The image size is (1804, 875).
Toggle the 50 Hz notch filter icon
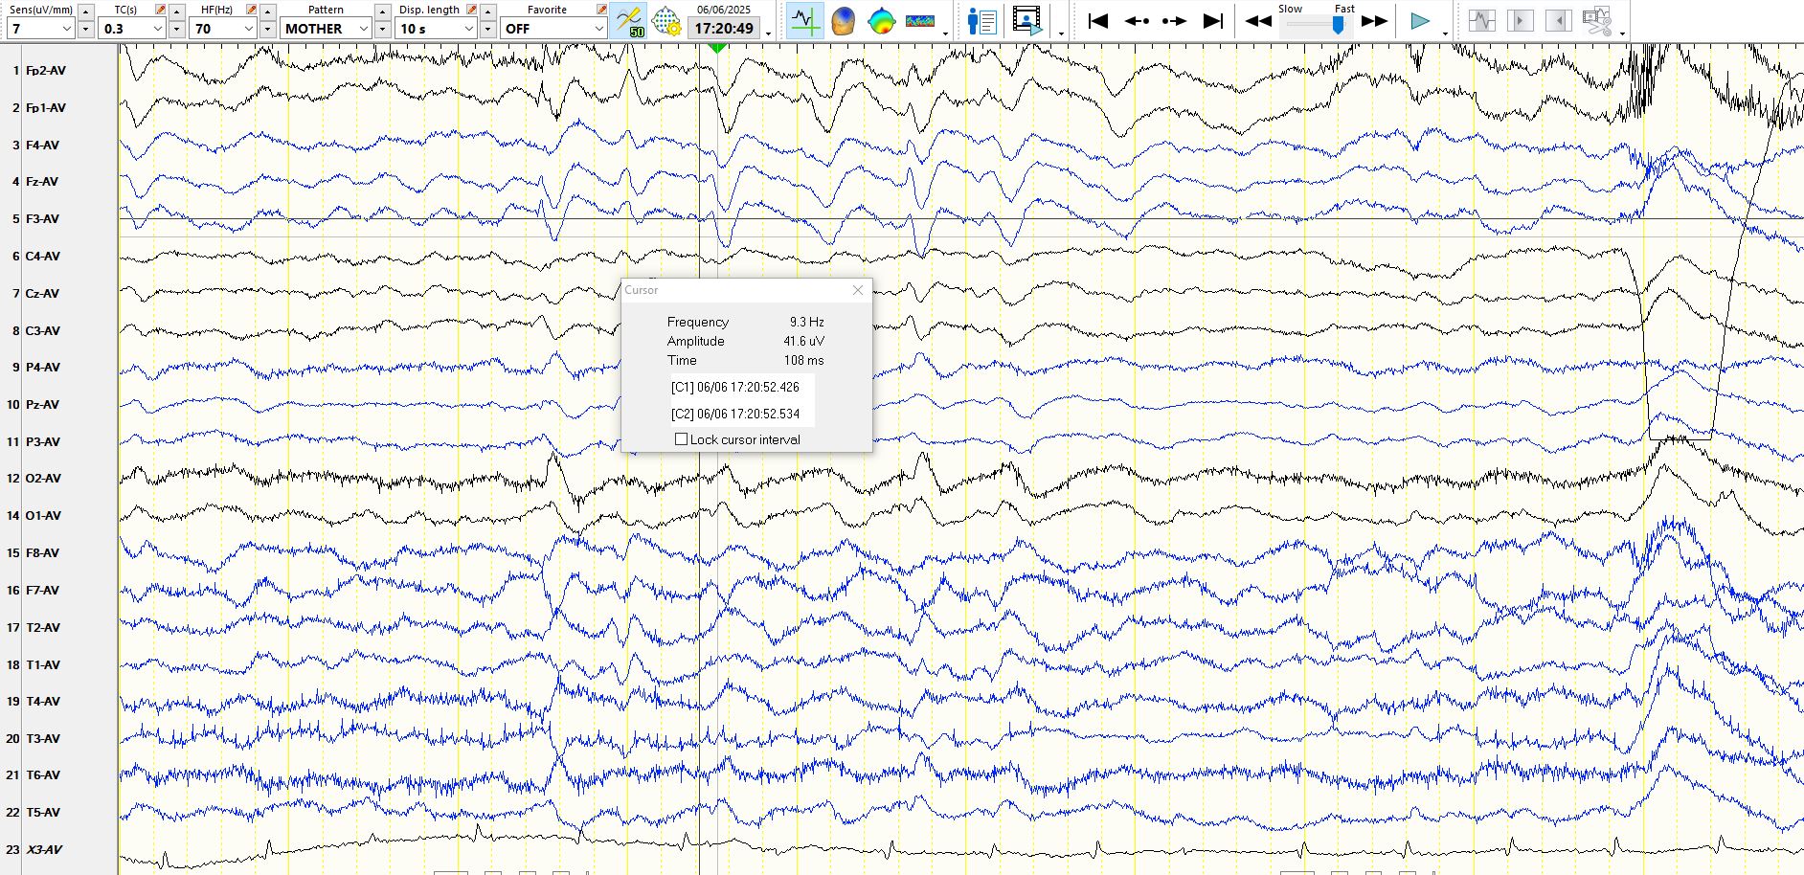[x=629, y=21]
